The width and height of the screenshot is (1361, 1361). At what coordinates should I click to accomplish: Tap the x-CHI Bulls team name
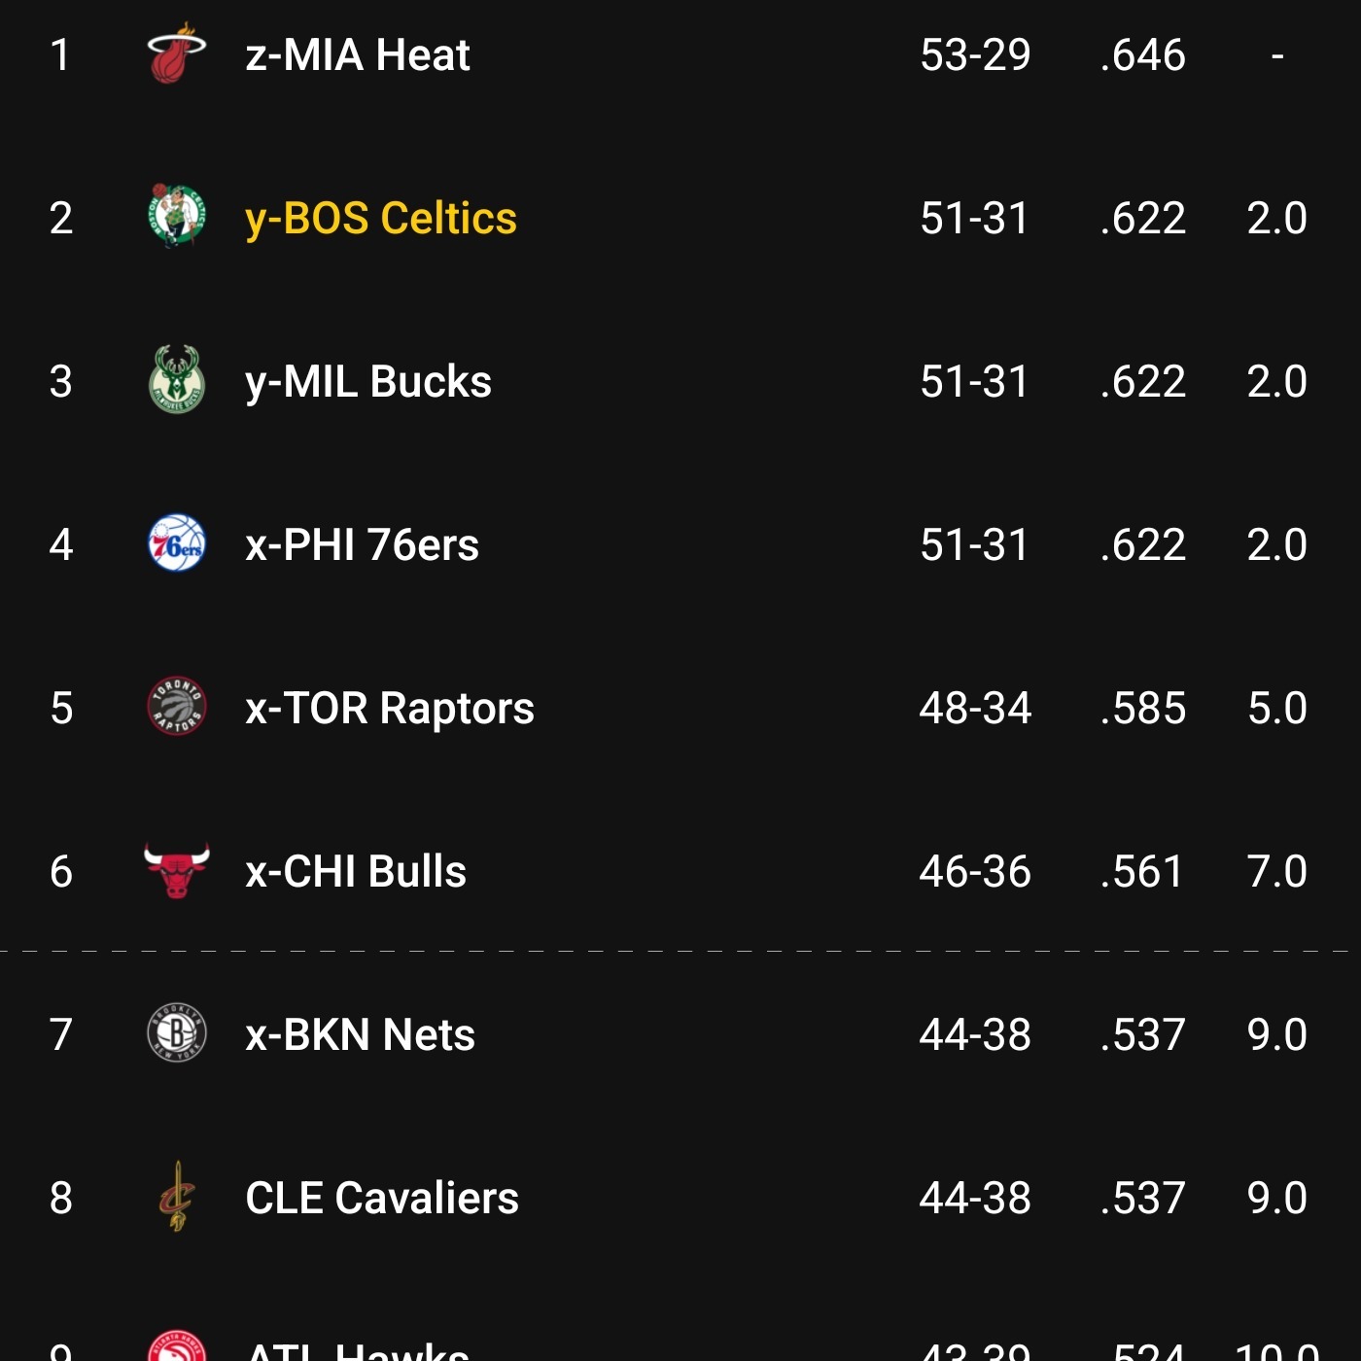[356, 871]
